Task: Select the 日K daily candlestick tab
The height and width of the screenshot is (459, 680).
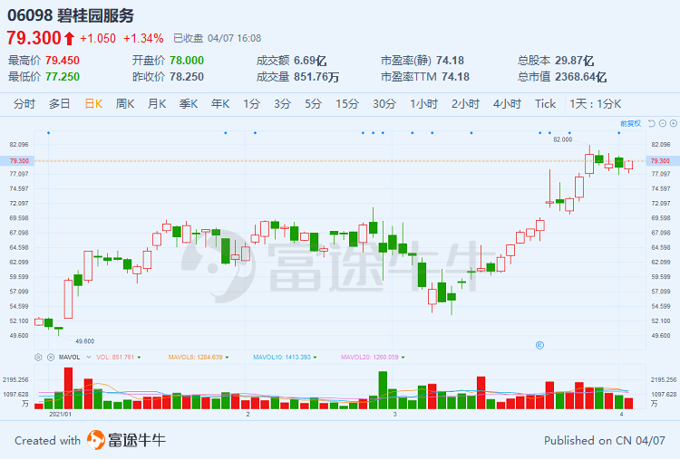Action: coord(93,104)
